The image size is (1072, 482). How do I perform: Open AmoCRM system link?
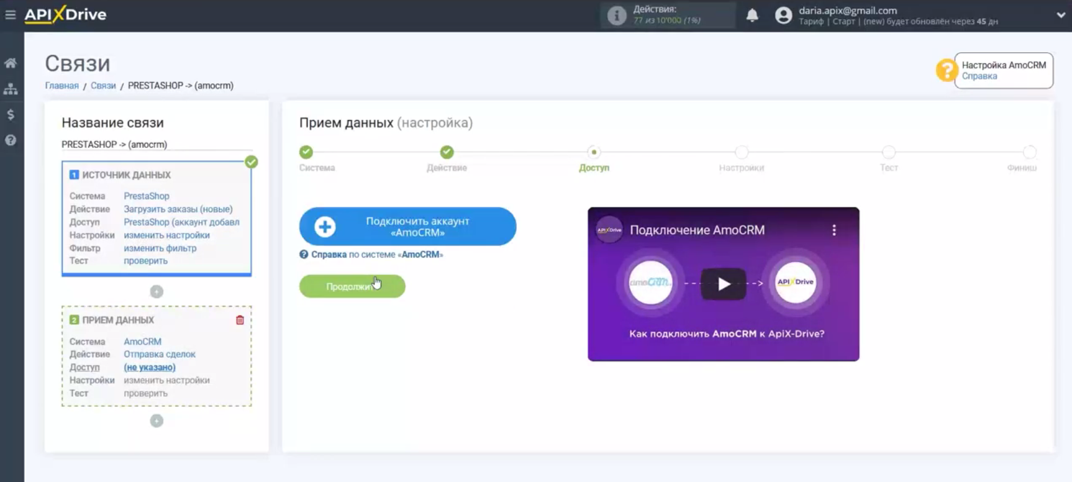(x=142, y=342)
